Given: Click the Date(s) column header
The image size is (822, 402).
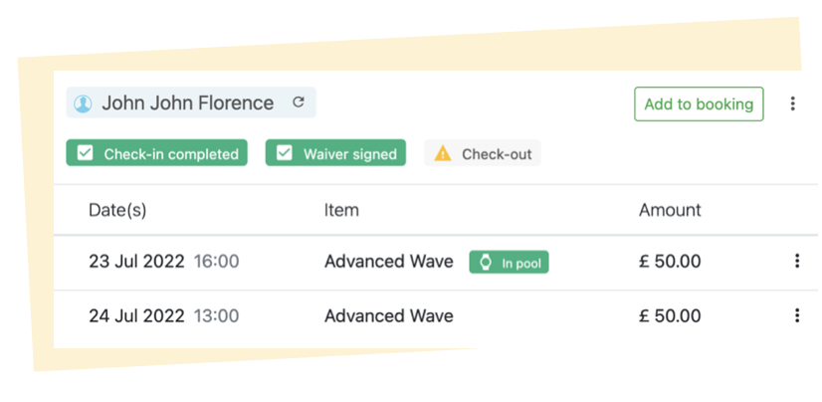Looking at the screenshot, I should 117,210.
